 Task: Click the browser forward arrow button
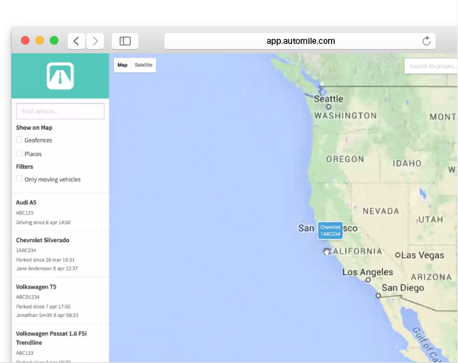coord(96,41)
